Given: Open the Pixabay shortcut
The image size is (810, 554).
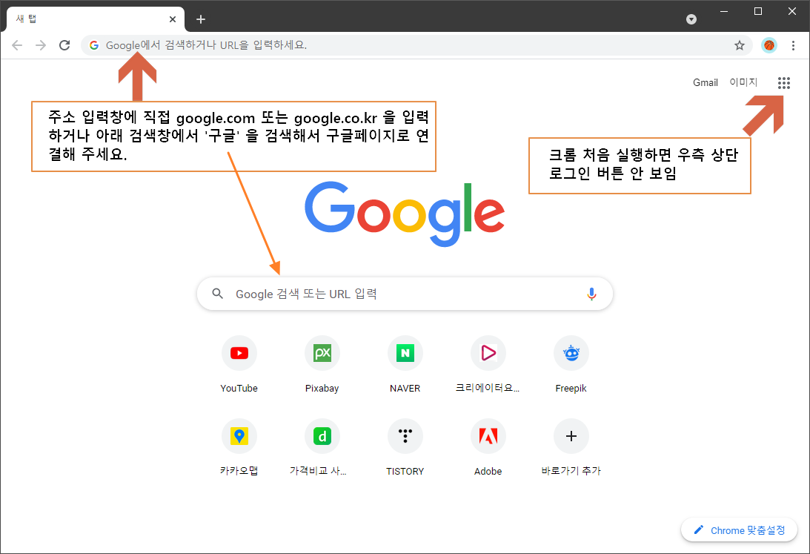Looking at the screenshot, I should coord(322,364).
